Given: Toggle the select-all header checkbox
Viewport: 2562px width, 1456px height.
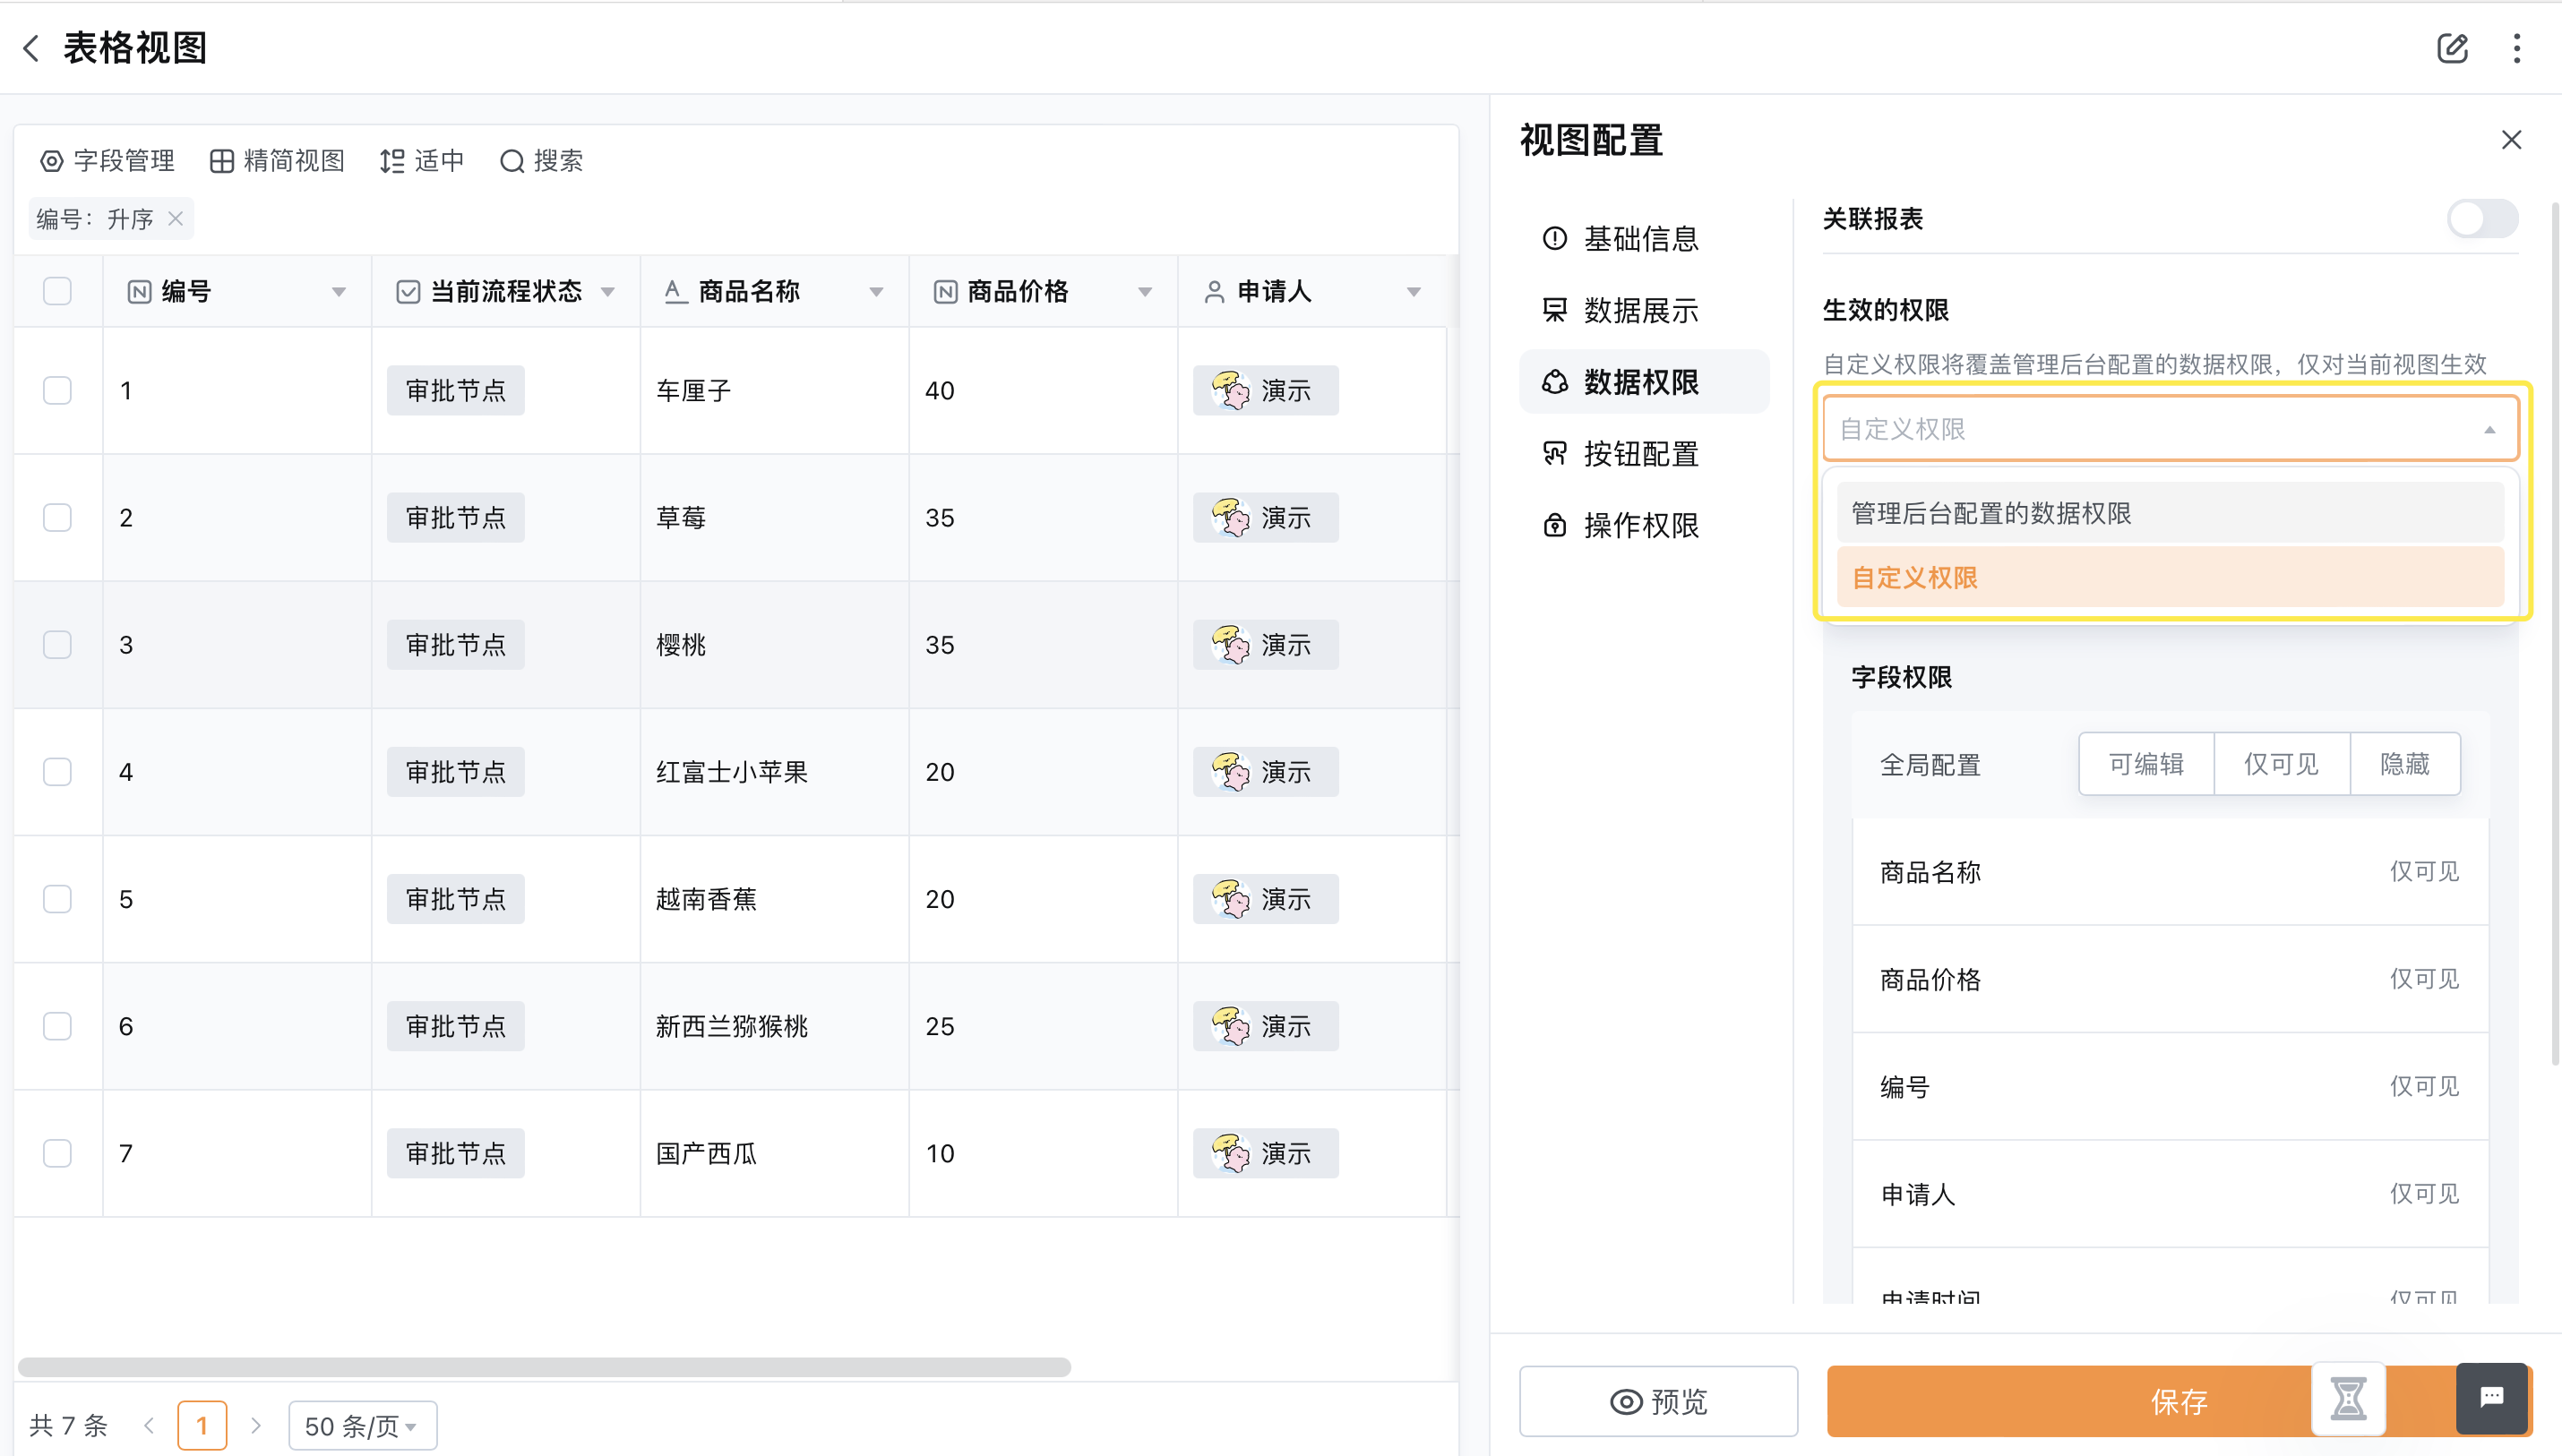Looking at the screenshot, I should click(57, 291).
